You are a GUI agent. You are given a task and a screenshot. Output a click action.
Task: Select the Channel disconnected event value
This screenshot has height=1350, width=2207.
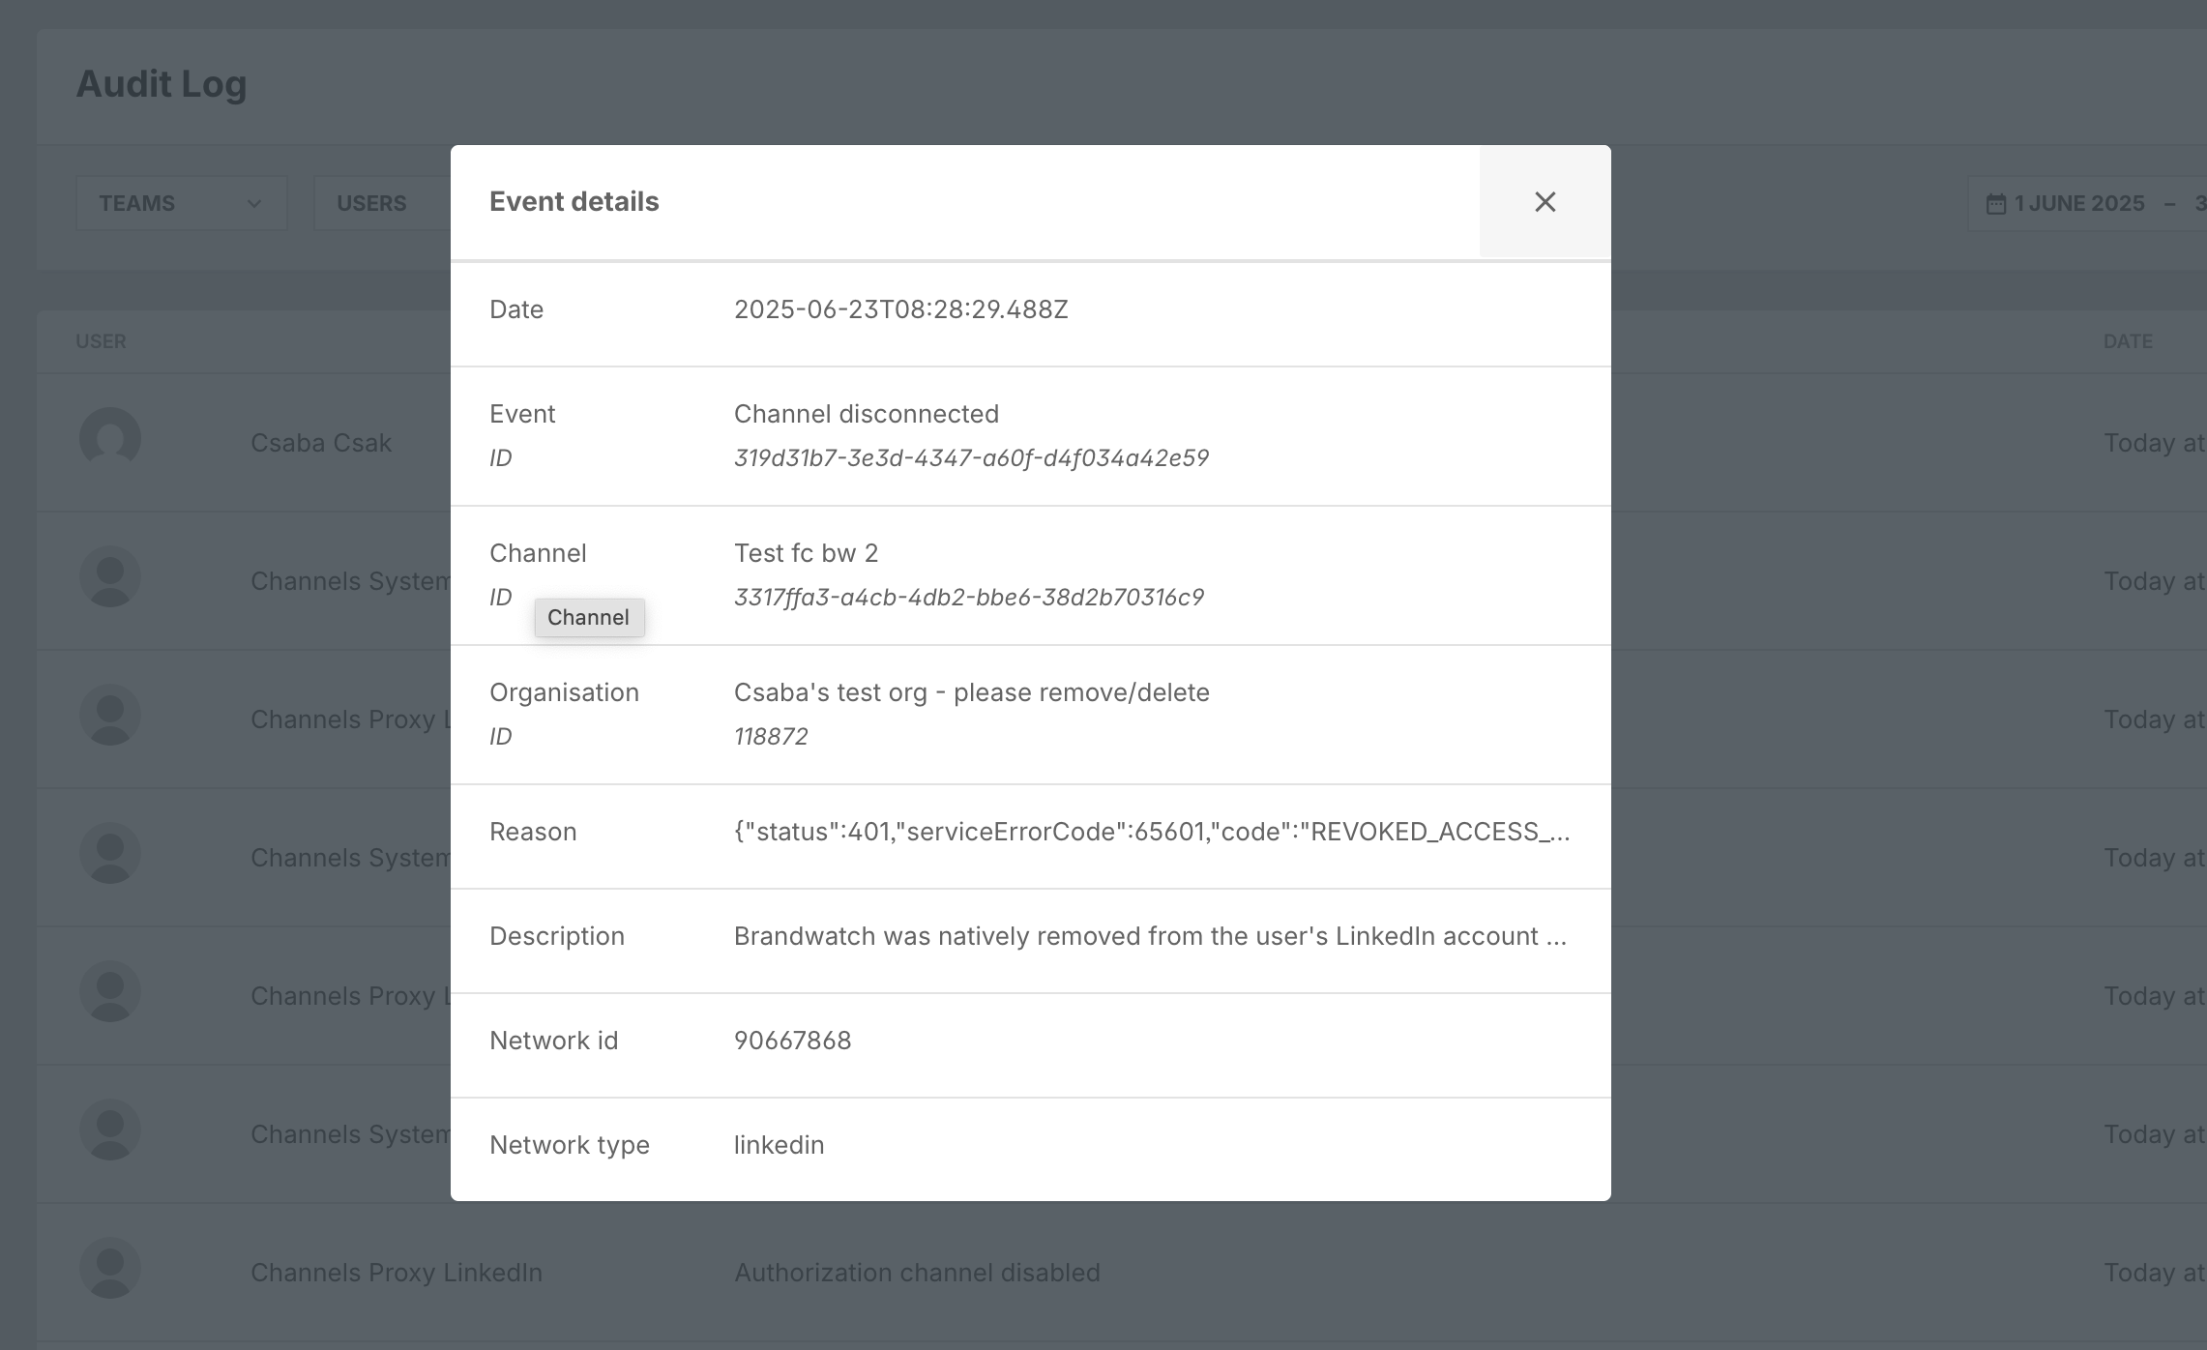(867, 414)
